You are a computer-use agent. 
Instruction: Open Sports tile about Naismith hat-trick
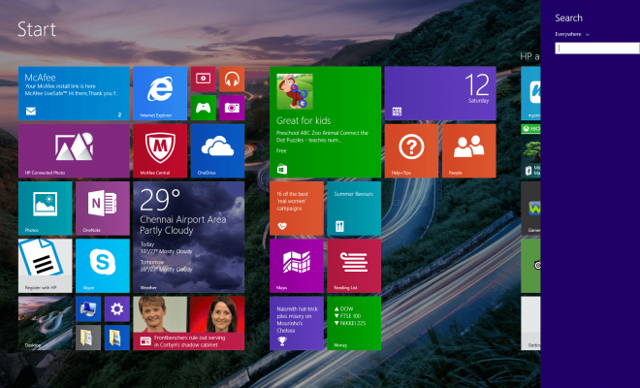pyautogui.click(x=297, y=323)
